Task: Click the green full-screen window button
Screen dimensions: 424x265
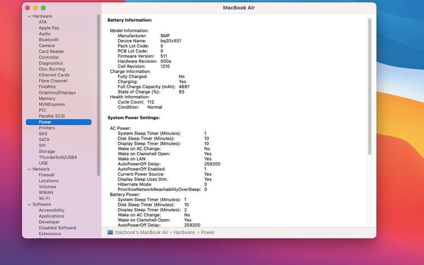Action: point(43,8)
